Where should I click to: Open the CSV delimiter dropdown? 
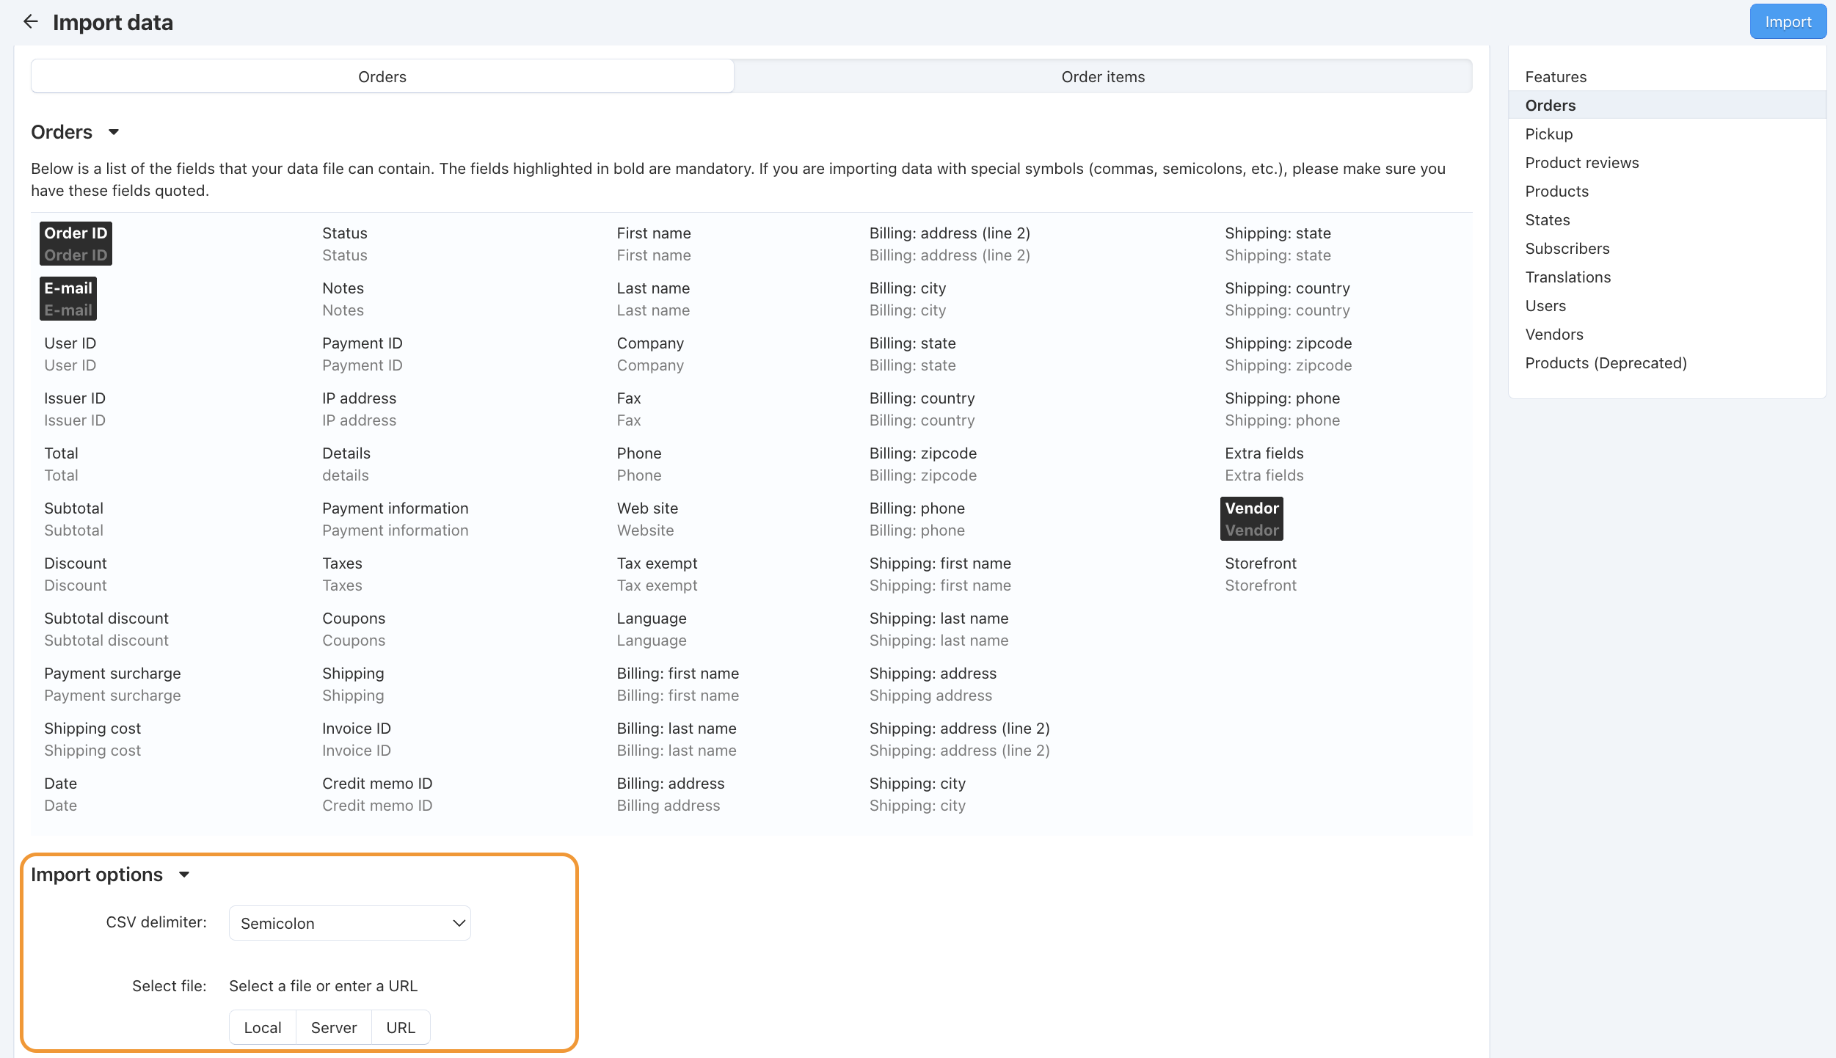(350, 923)
